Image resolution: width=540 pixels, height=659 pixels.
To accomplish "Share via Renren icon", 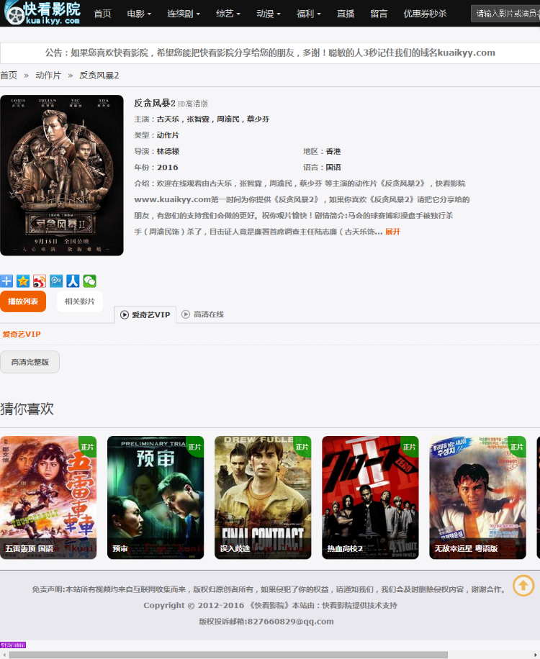I will coord(73,281).
